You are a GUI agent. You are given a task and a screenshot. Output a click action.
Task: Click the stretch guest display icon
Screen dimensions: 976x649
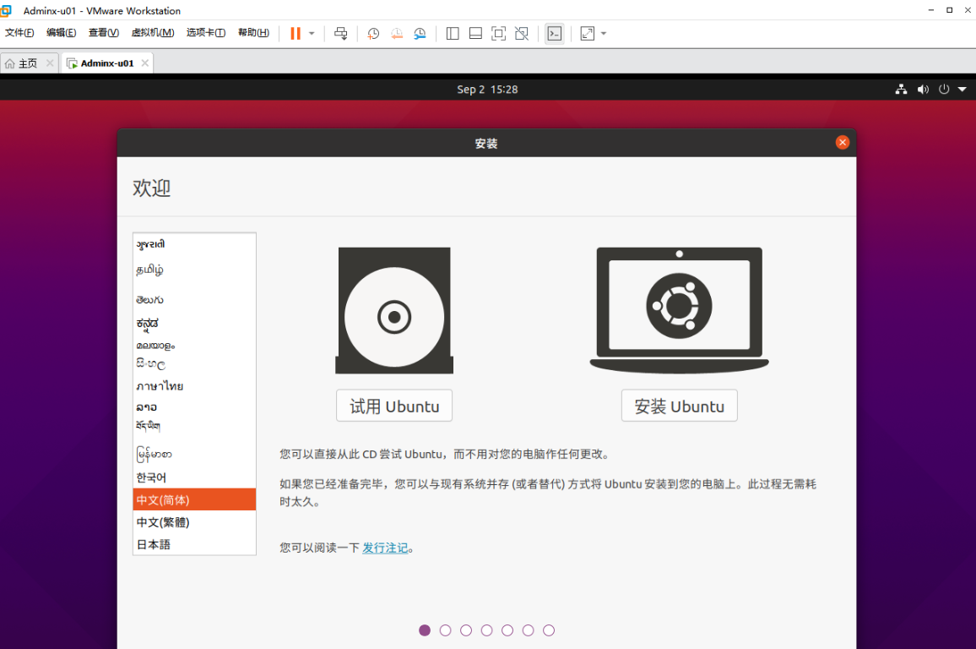pyautogui.click(x=587, y=34)
